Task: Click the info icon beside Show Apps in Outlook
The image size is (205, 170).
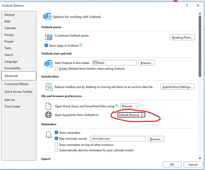Action: [x=81, y=45]
